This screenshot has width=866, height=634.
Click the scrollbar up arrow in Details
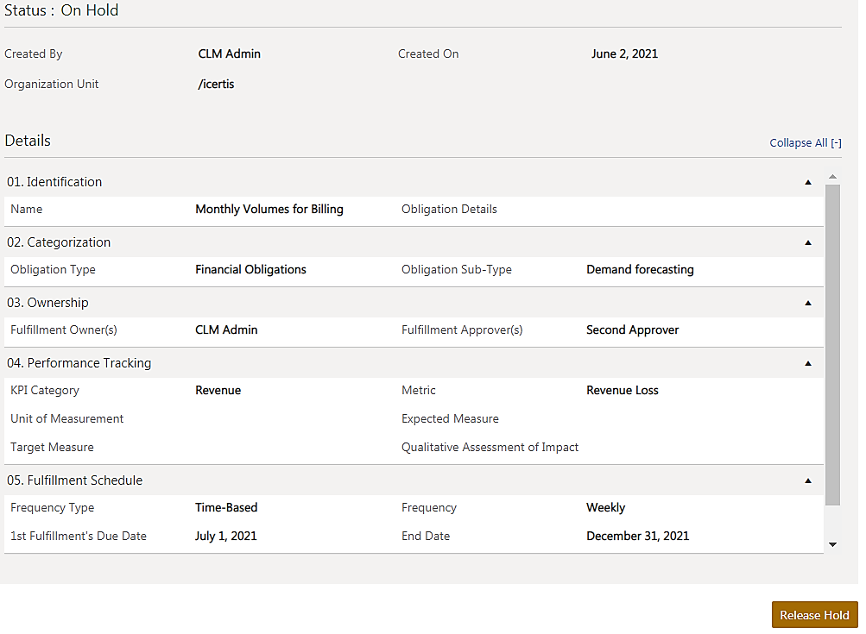[832, 177]
